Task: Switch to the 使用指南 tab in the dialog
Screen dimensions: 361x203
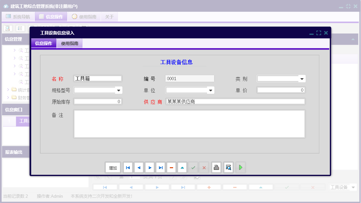Action: (x=69, y=43)
